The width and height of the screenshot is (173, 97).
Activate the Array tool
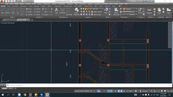pyautogui.click(x=45, y=14)
